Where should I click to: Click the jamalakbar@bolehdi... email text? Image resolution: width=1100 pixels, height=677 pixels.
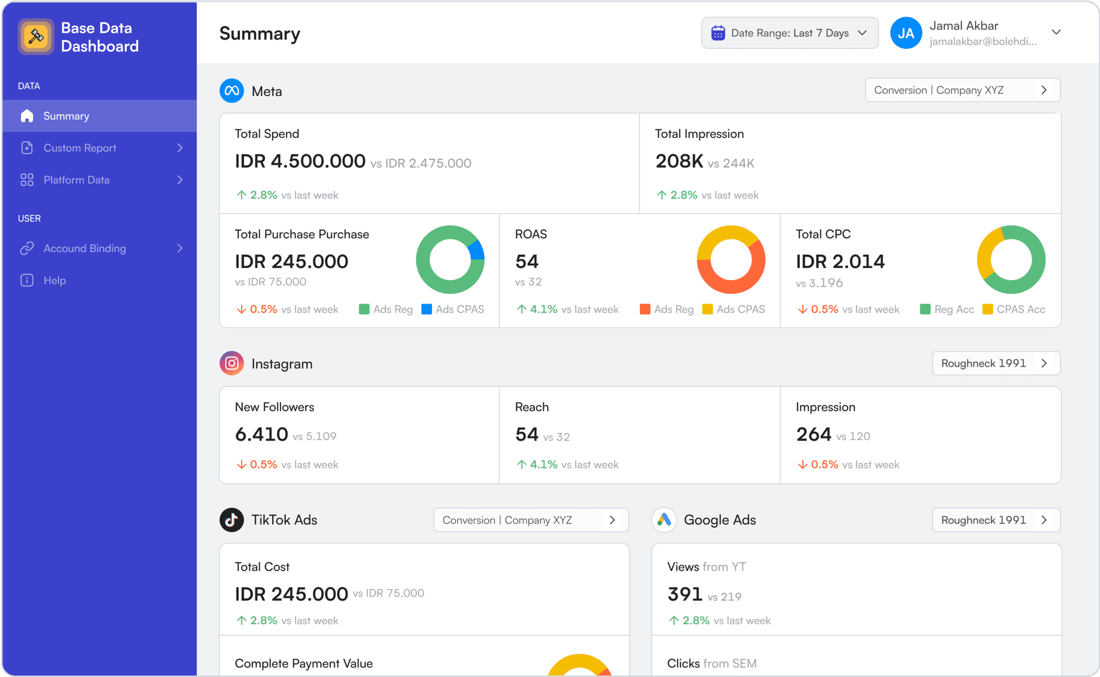[x=983, y=41]
